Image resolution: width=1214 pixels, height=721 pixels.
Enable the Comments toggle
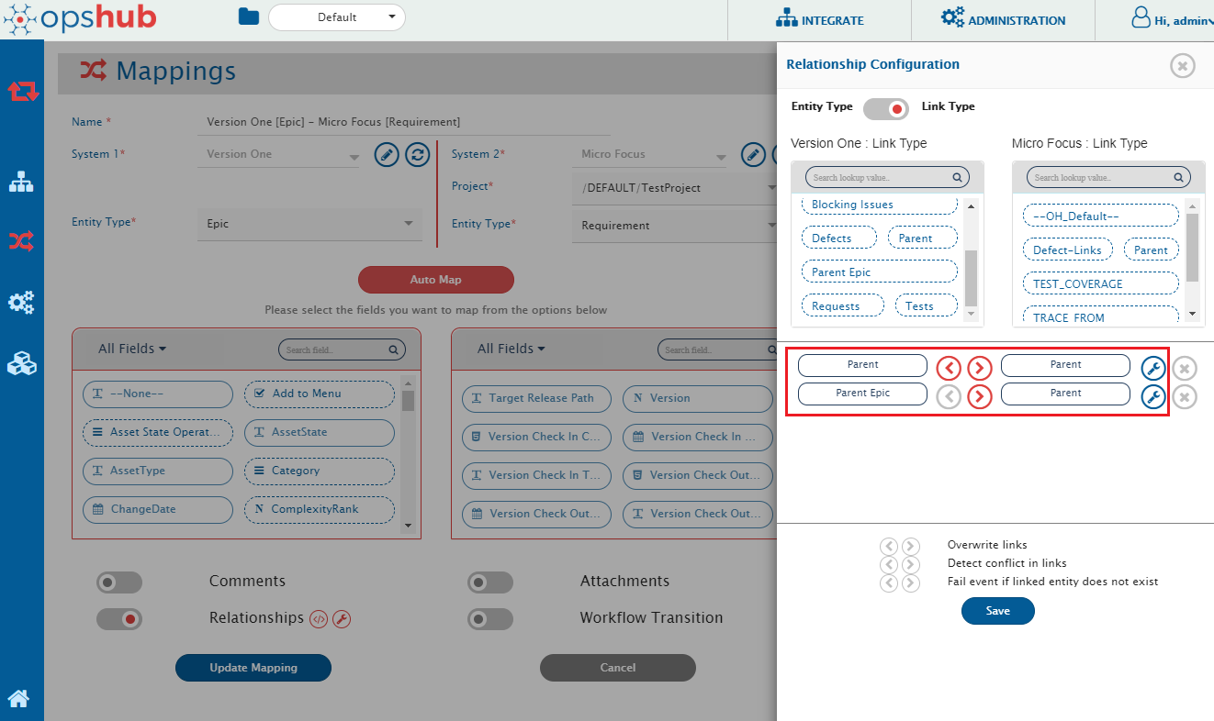click(119, 582)
